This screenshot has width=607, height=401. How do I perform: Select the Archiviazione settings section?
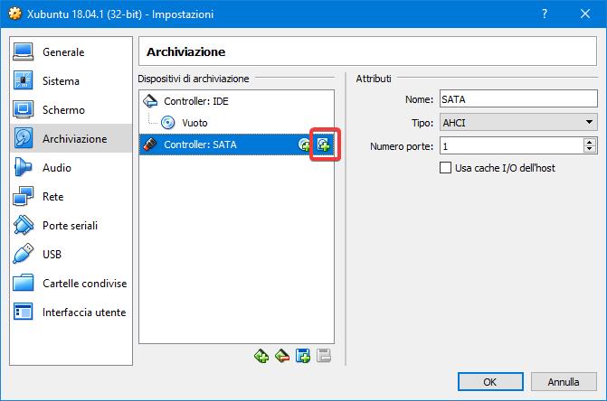71,138
